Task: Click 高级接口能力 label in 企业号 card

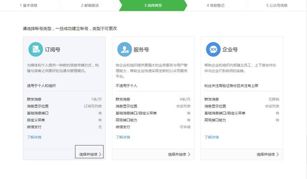Action: 215,120
